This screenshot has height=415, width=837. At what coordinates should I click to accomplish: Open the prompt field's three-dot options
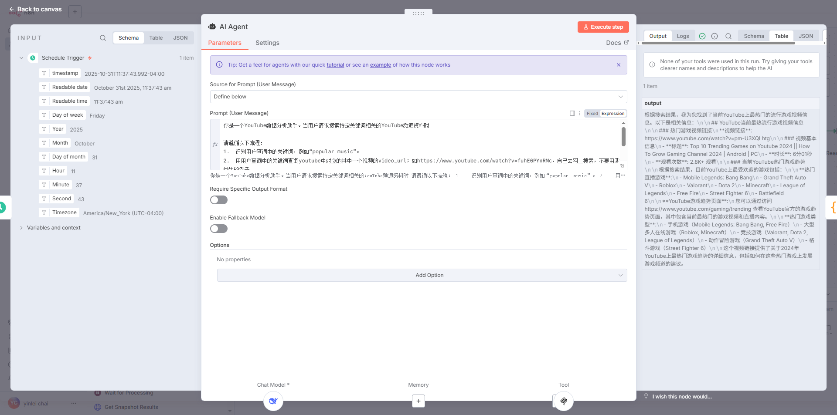pos(580,113)
